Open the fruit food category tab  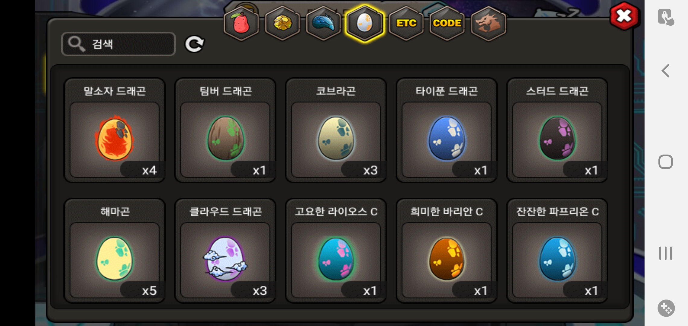[241, 24]
